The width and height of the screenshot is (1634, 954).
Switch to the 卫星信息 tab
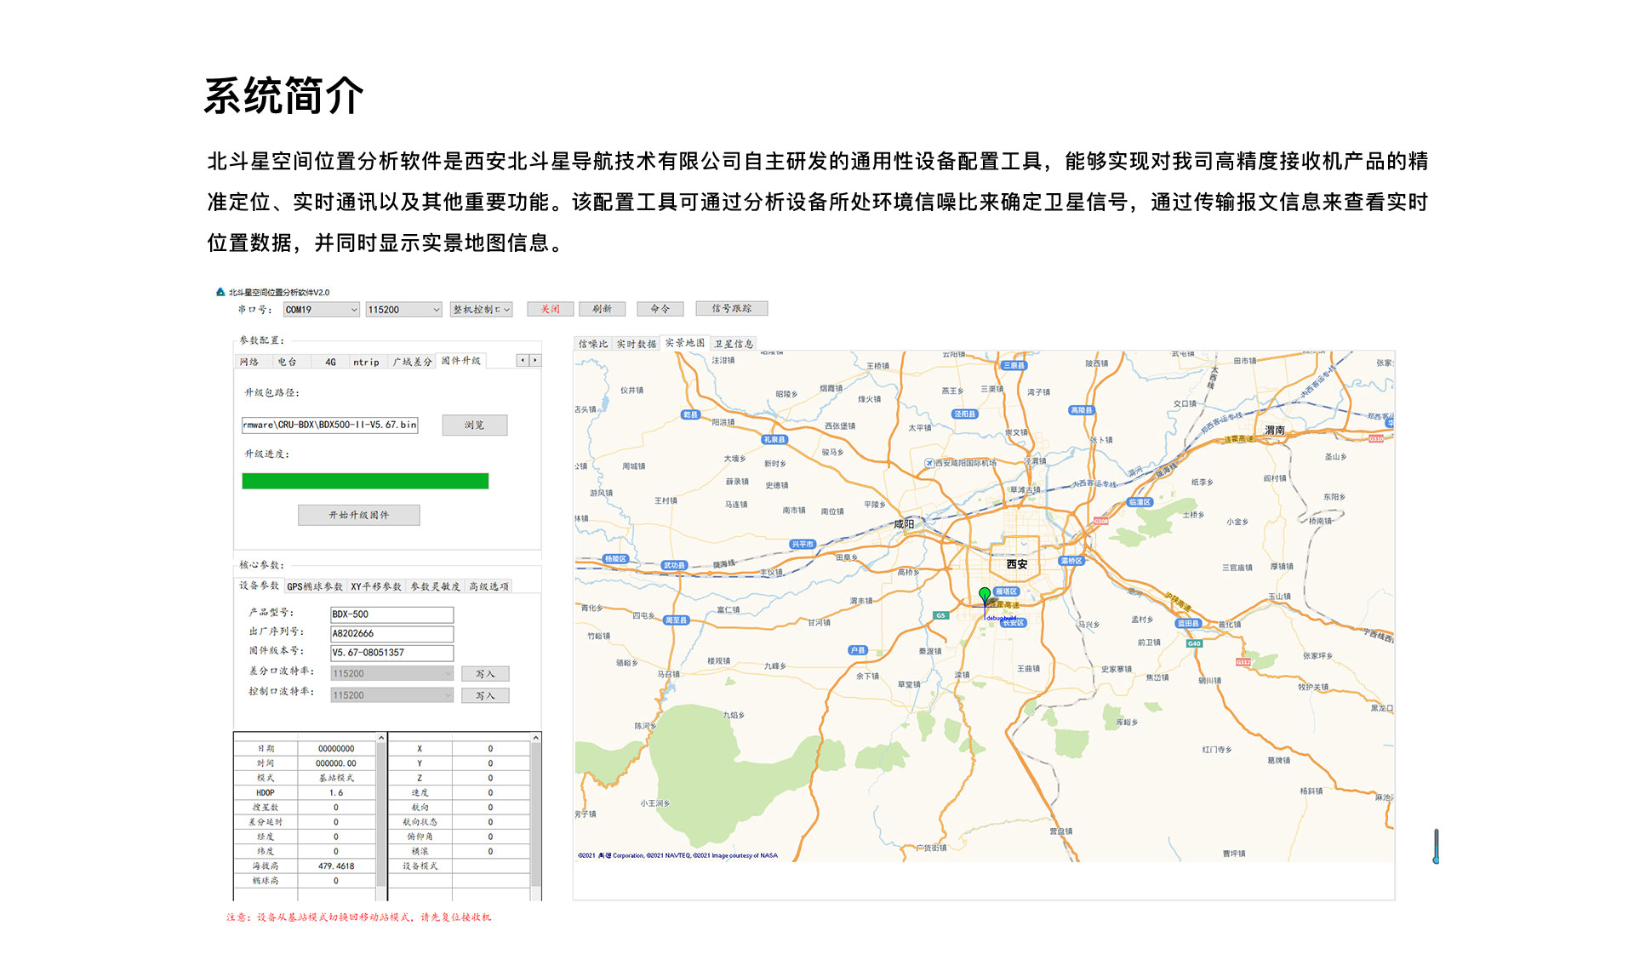tap(733, 344)
